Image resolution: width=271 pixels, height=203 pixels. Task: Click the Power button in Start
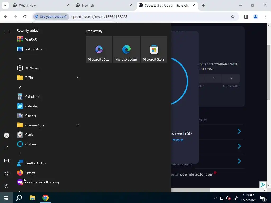[x=7, y=186]
